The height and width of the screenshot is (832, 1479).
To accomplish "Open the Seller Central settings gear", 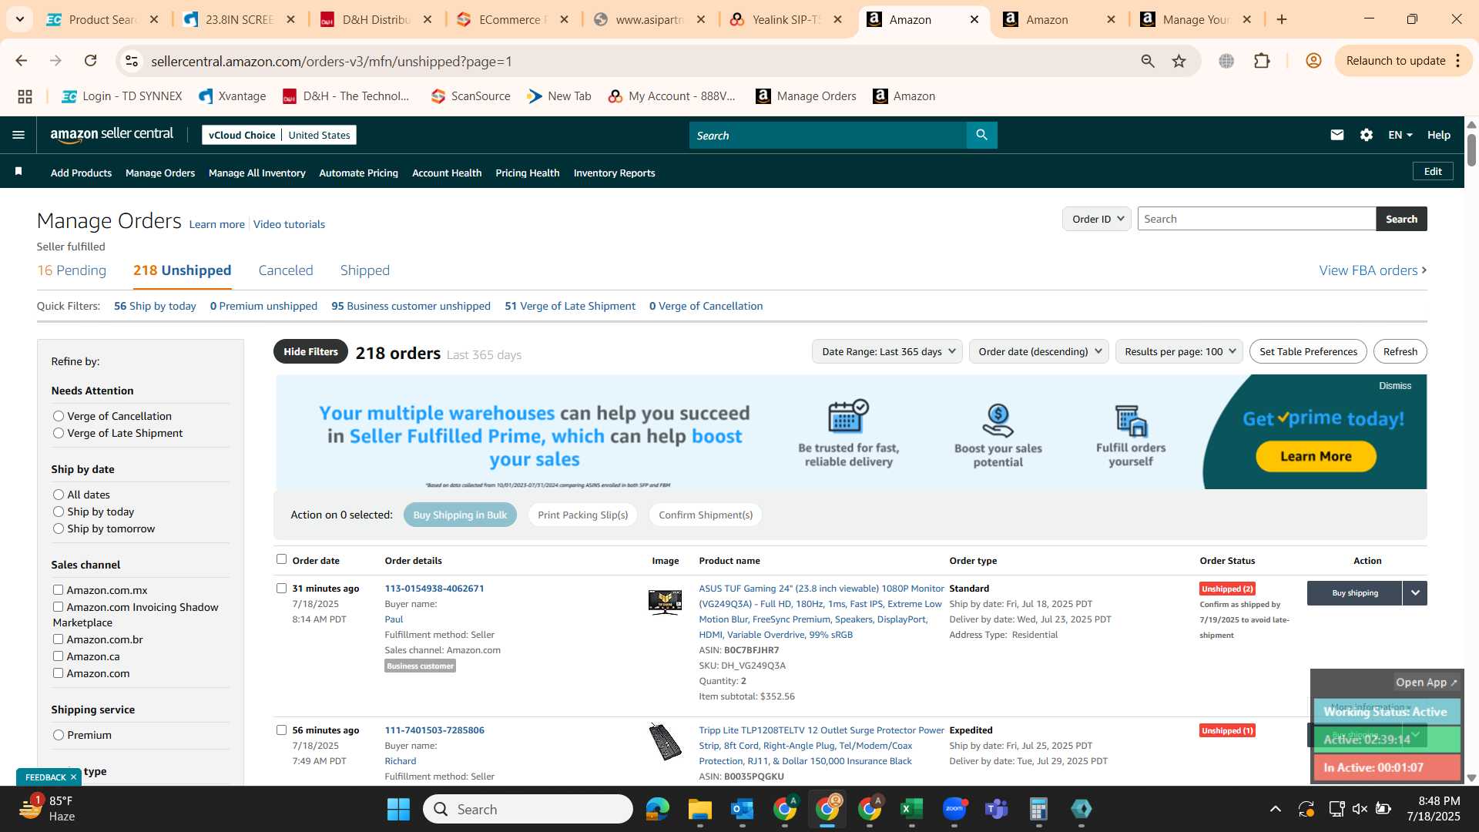I will tap(1366, 135).
